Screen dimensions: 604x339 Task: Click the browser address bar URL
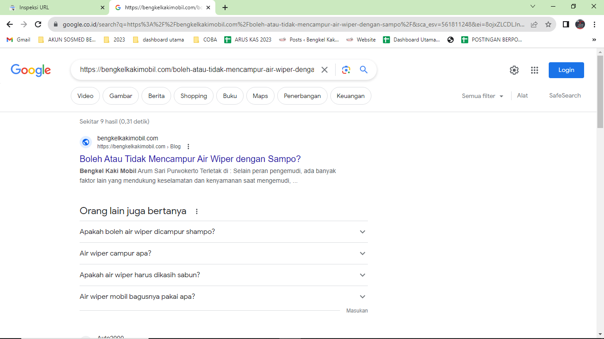coord(294,25)
